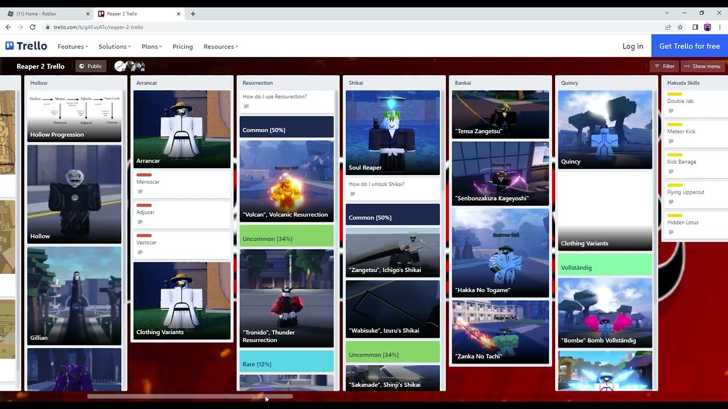This screenshot has width=728, height=409.
Task: Share this page icon in address bar
Action: pos(668,27)
